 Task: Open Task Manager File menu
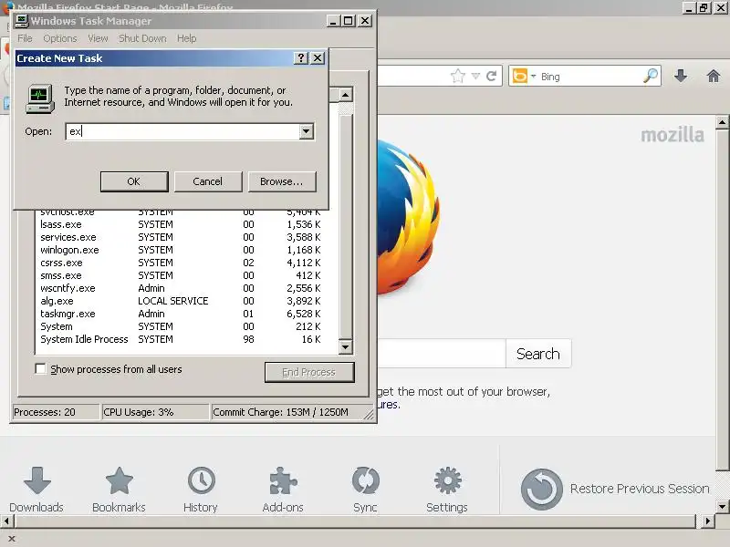point(26,38)
